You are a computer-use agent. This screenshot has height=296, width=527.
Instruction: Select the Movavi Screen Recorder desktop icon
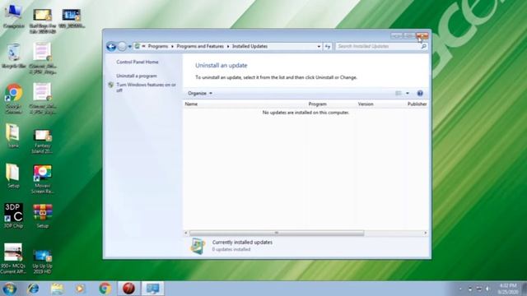(42, 179)
